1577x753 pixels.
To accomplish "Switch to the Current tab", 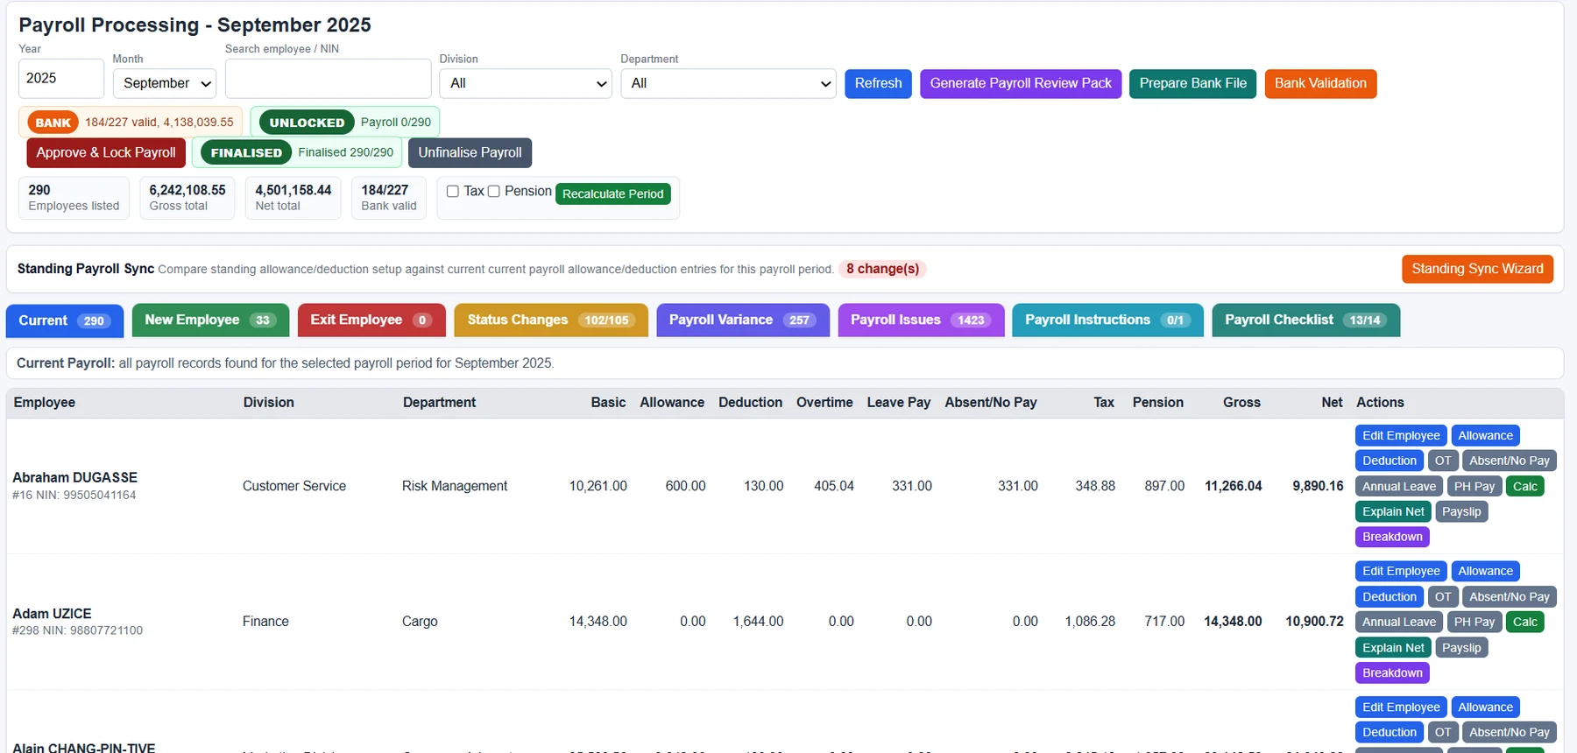I will tap(65, 320).
